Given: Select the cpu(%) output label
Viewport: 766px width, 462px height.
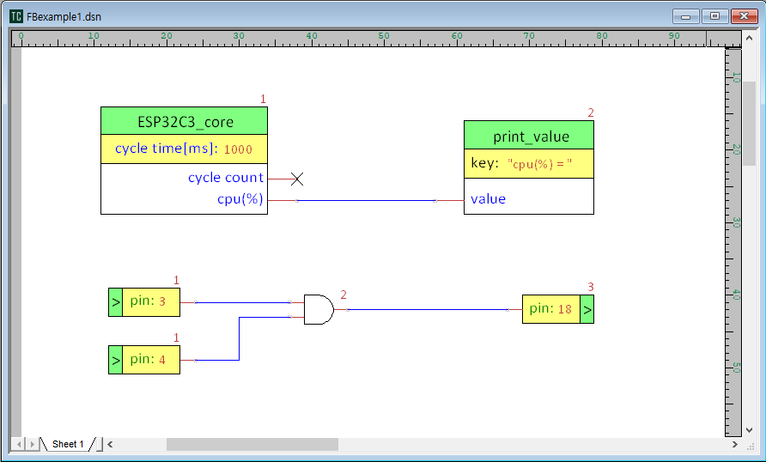Looking at the screenshot, I should coord(240,199).
